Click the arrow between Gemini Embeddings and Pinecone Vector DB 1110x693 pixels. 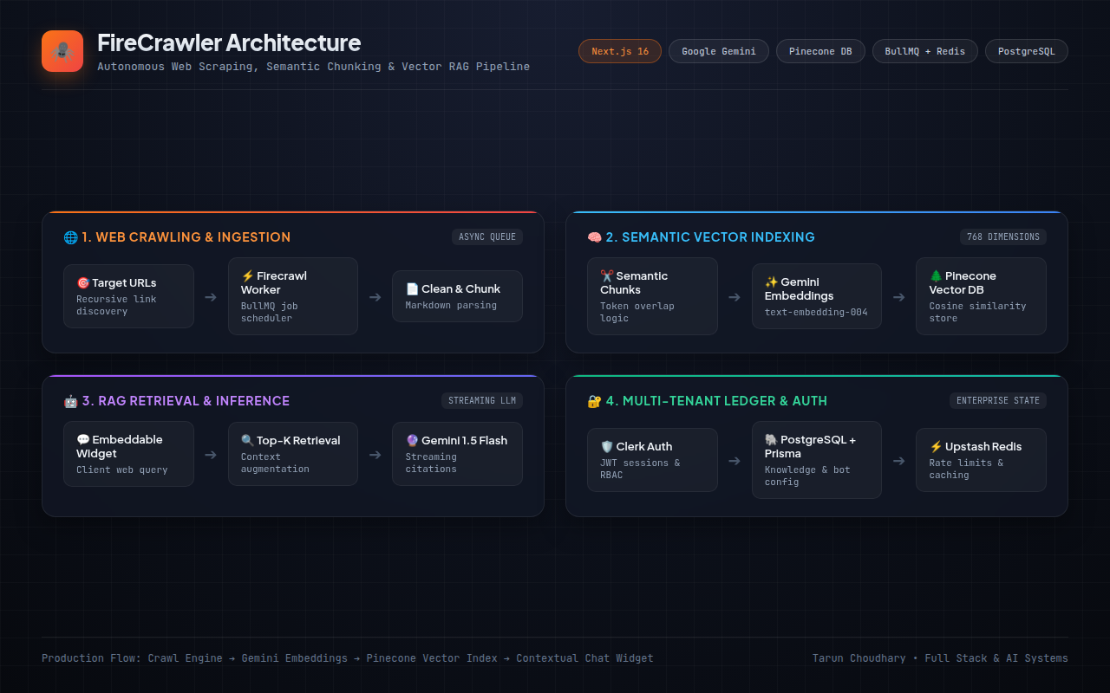pyautogui.click(x=898, y=296)
